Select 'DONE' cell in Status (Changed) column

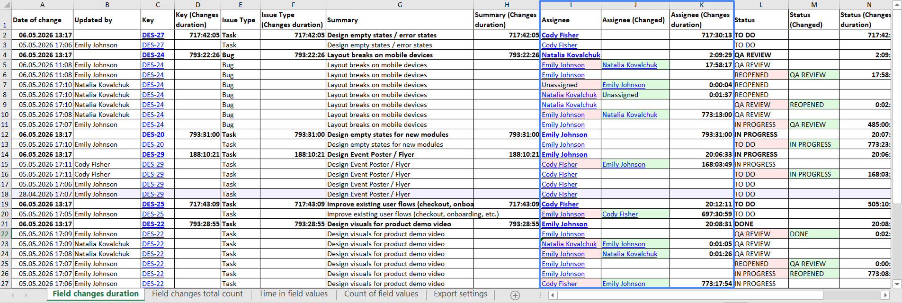(814, 234)
